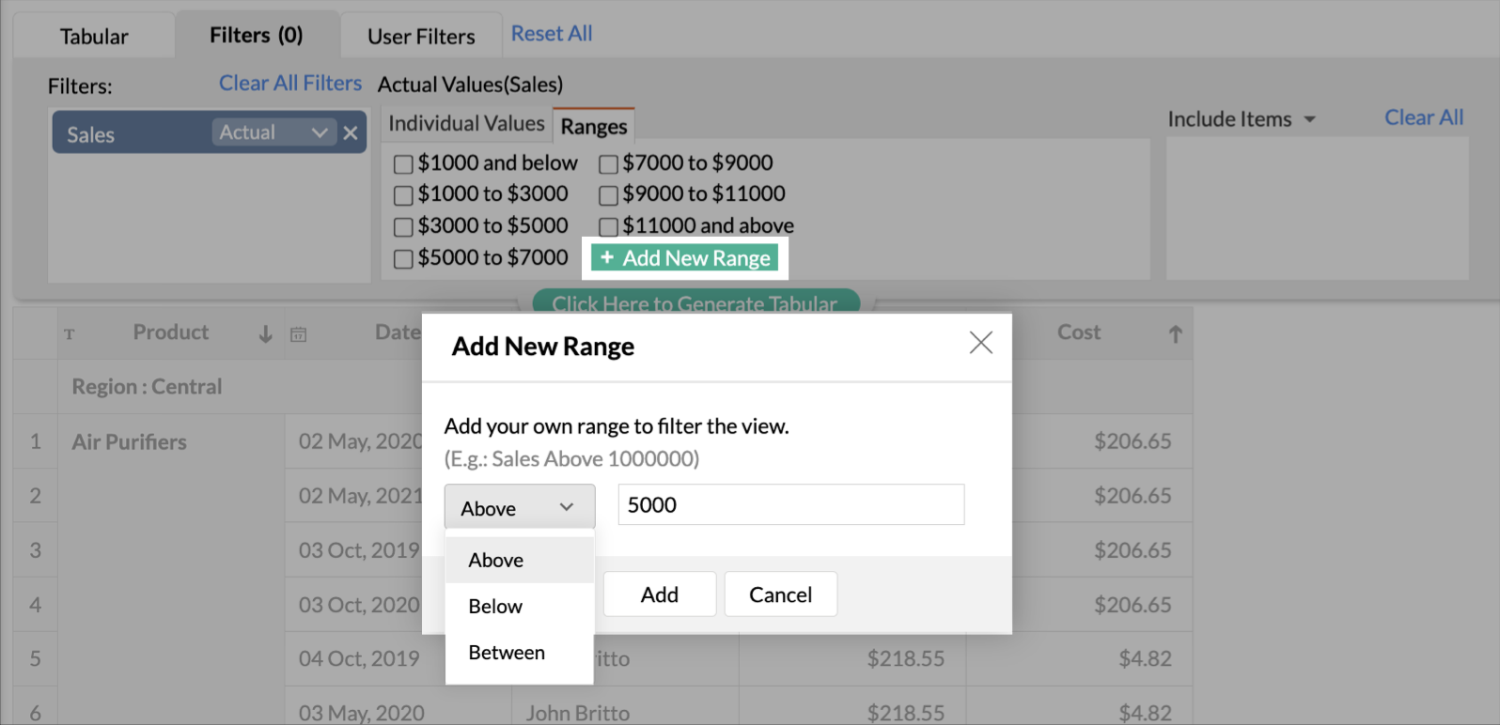Image resolution: width=1500 pixels, height=725 pixels.
Task: Switch to the User Filters tab
Action: 421,37
